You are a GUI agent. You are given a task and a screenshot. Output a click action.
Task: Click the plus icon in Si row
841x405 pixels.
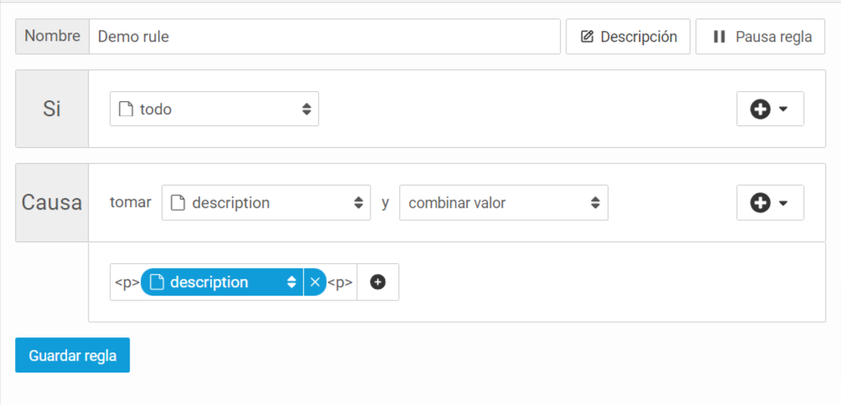point(761,109)
